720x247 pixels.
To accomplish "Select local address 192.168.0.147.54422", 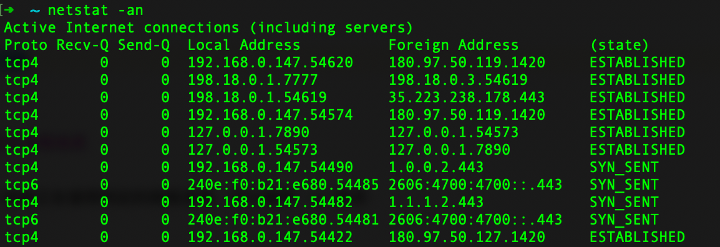I will click(270, 237).
